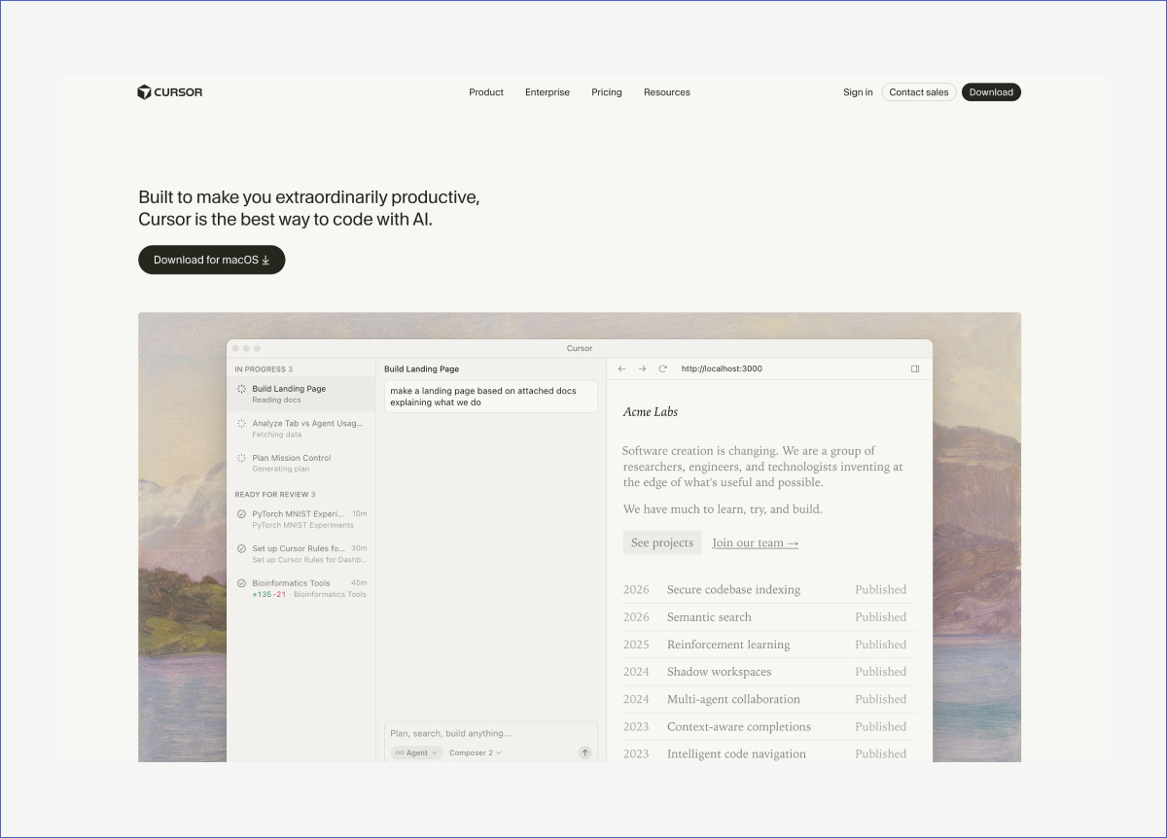This screenshot has height=838, width=1167.
Task: Click the Cursor logo in the header
Action: (x=170, y=92)
